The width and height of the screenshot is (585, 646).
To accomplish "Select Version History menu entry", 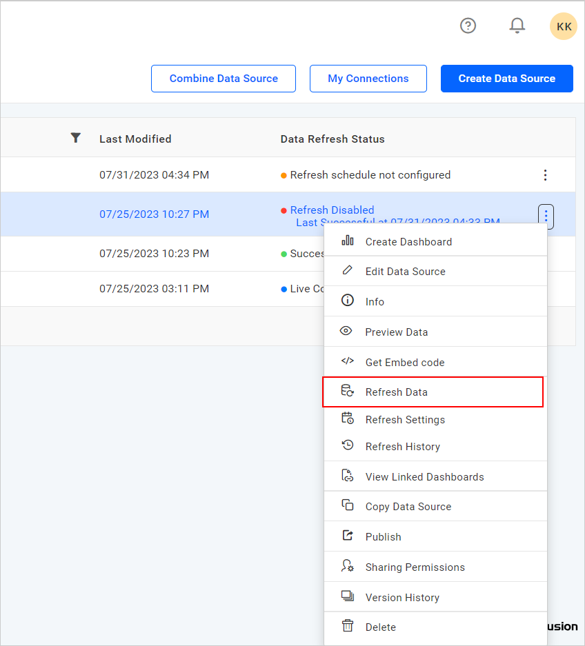I will (x=436, y=597).
